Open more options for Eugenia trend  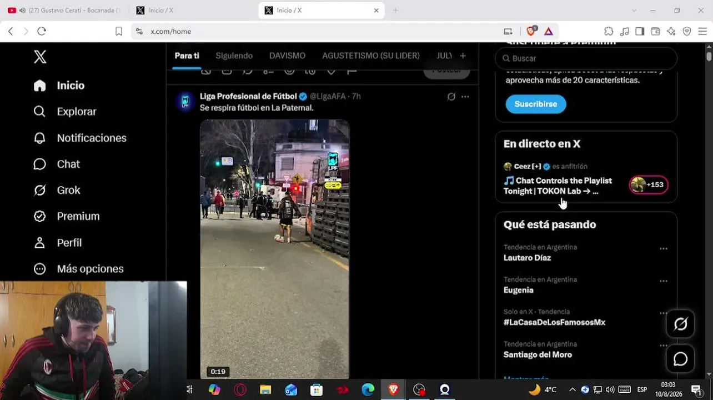(664, 281)
